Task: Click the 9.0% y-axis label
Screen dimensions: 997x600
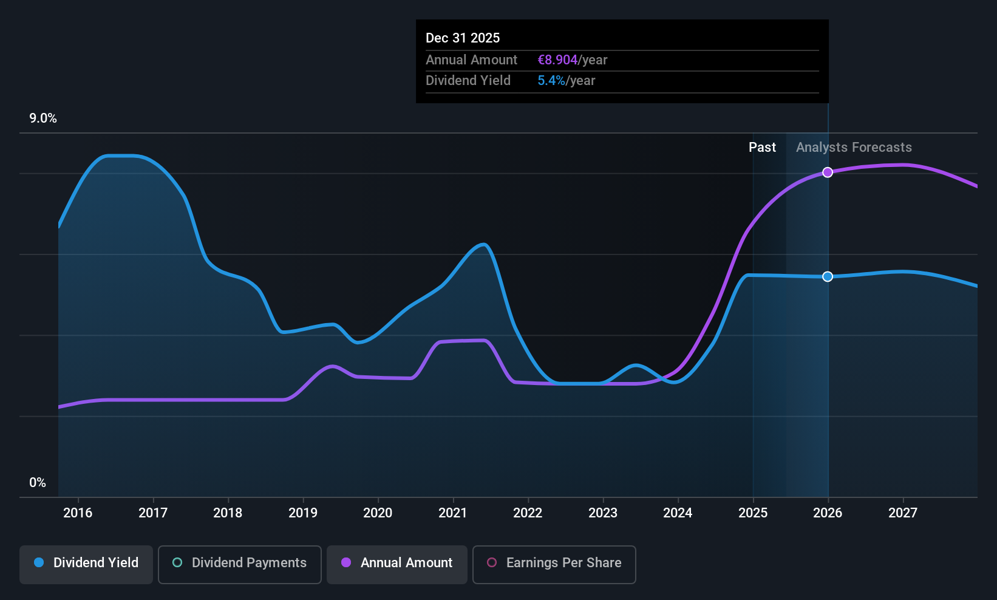Action: (x=43, y=118)
